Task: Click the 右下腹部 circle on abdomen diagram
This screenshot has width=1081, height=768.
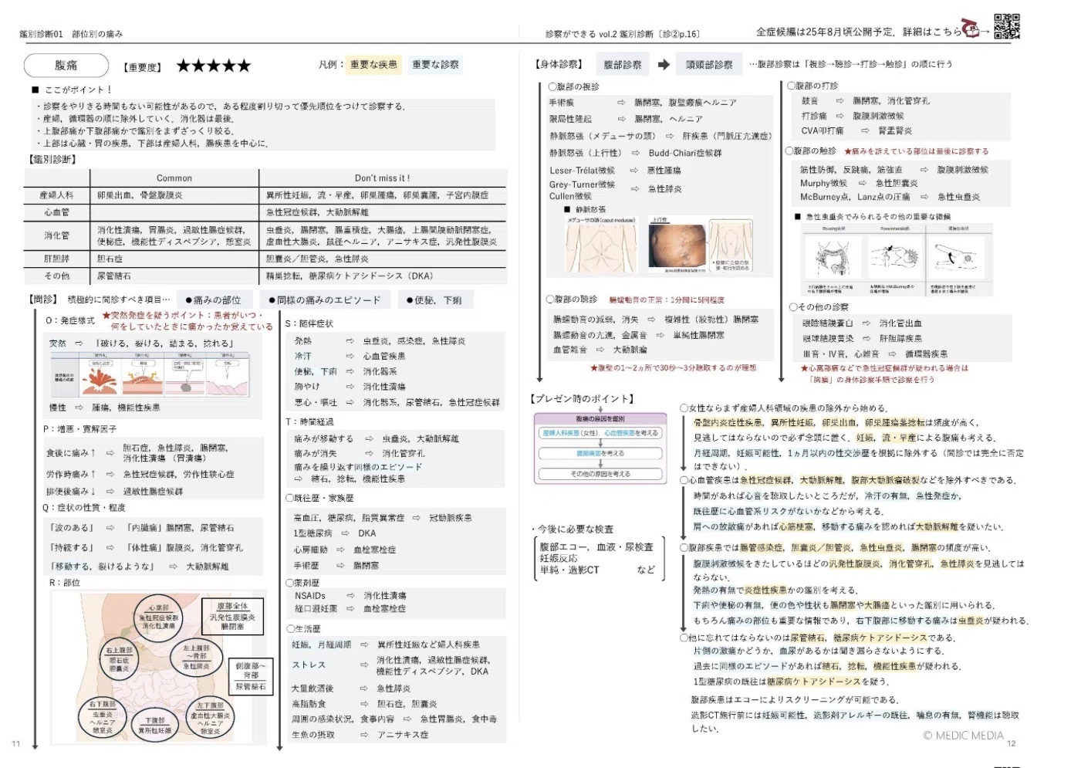Action: coord(102,717)
